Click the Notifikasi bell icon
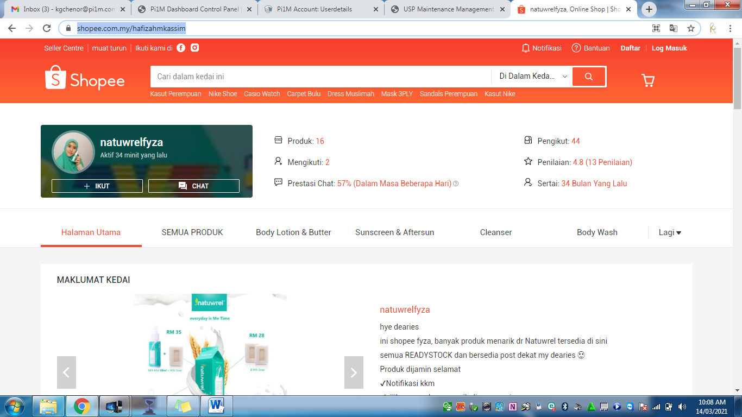This screenshot has height=417, width=742. (x=525, y=48)
